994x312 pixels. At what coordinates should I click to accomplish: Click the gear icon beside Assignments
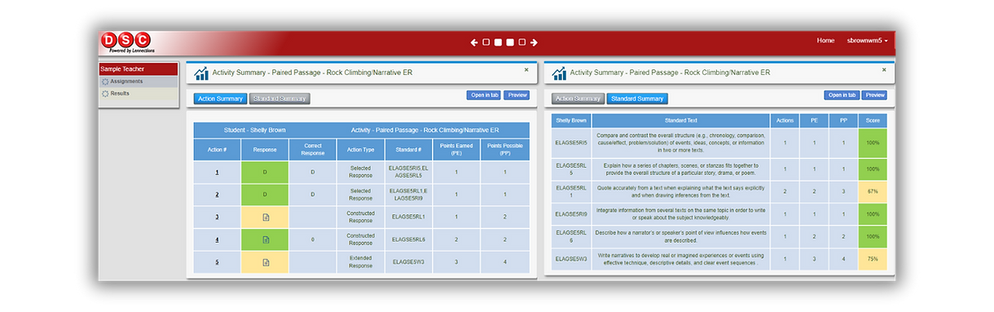pyautogui.click(x=104, y=81)
